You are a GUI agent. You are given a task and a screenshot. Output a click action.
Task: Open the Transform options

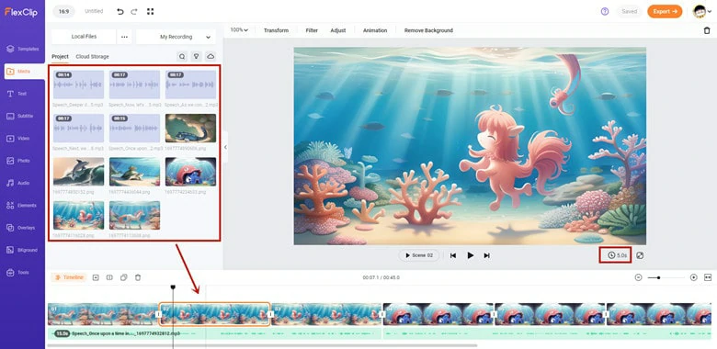tap(276, 30)
